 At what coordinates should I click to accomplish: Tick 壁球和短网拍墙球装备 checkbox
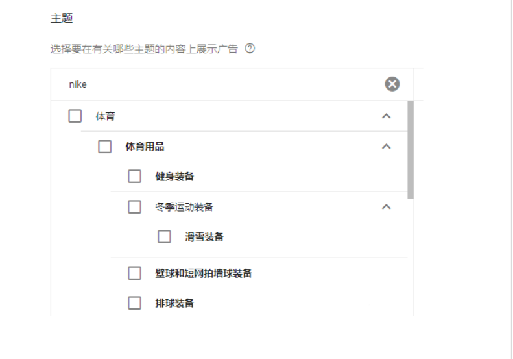coord(134,273)
